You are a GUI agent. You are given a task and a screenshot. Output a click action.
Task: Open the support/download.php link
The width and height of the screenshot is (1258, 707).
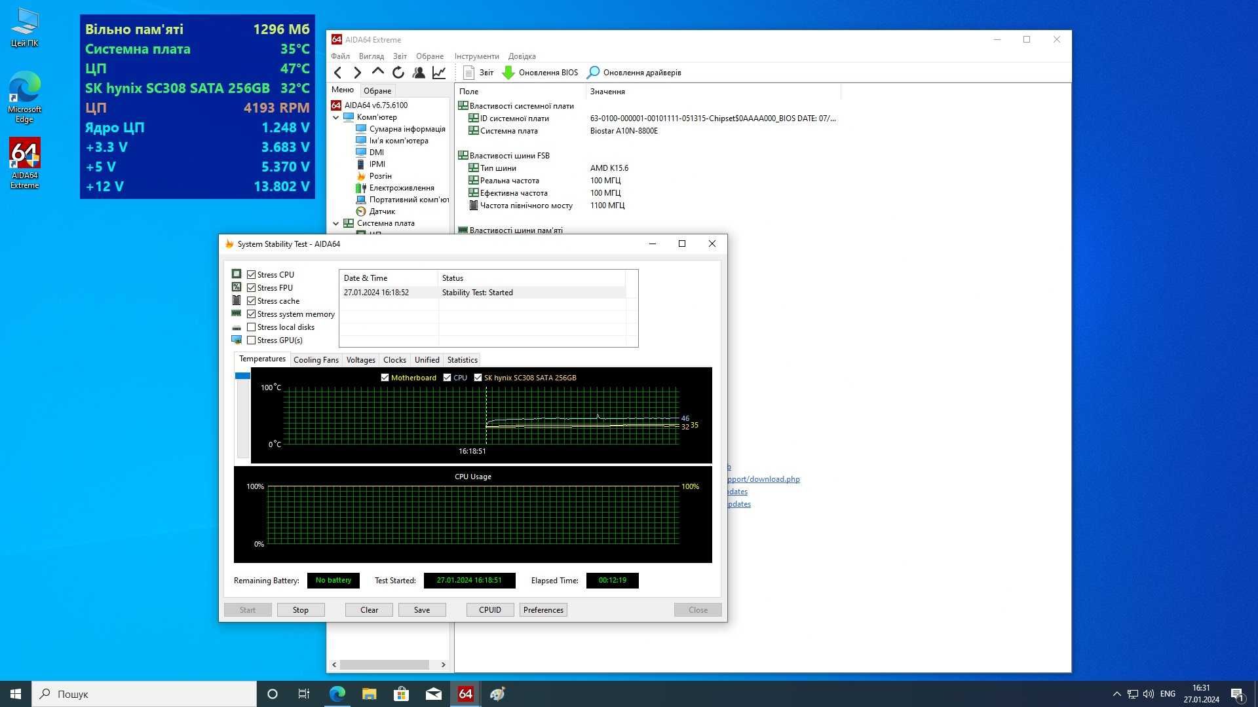[x=763, y=479]
